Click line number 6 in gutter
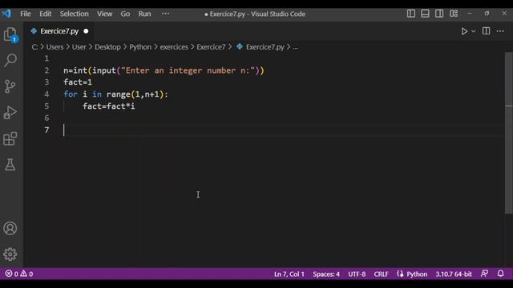The width and height of the screenshot is (513, 288). pyautogui.click(x=46, y=118)
